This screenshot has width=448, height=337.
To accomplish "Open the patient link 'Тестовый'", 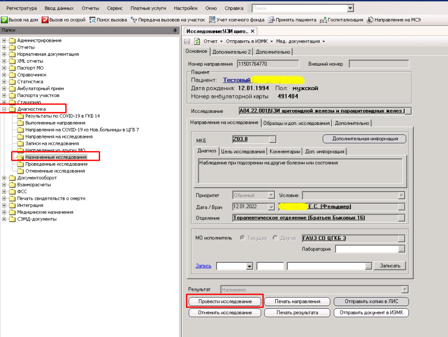I will 236,80.
